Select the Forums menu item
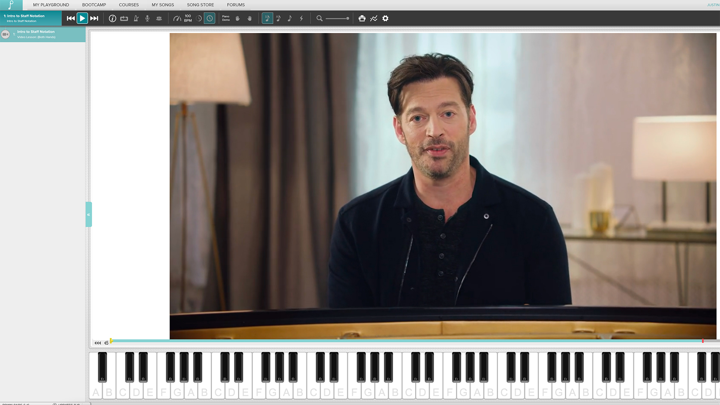 tap(235, 5)
